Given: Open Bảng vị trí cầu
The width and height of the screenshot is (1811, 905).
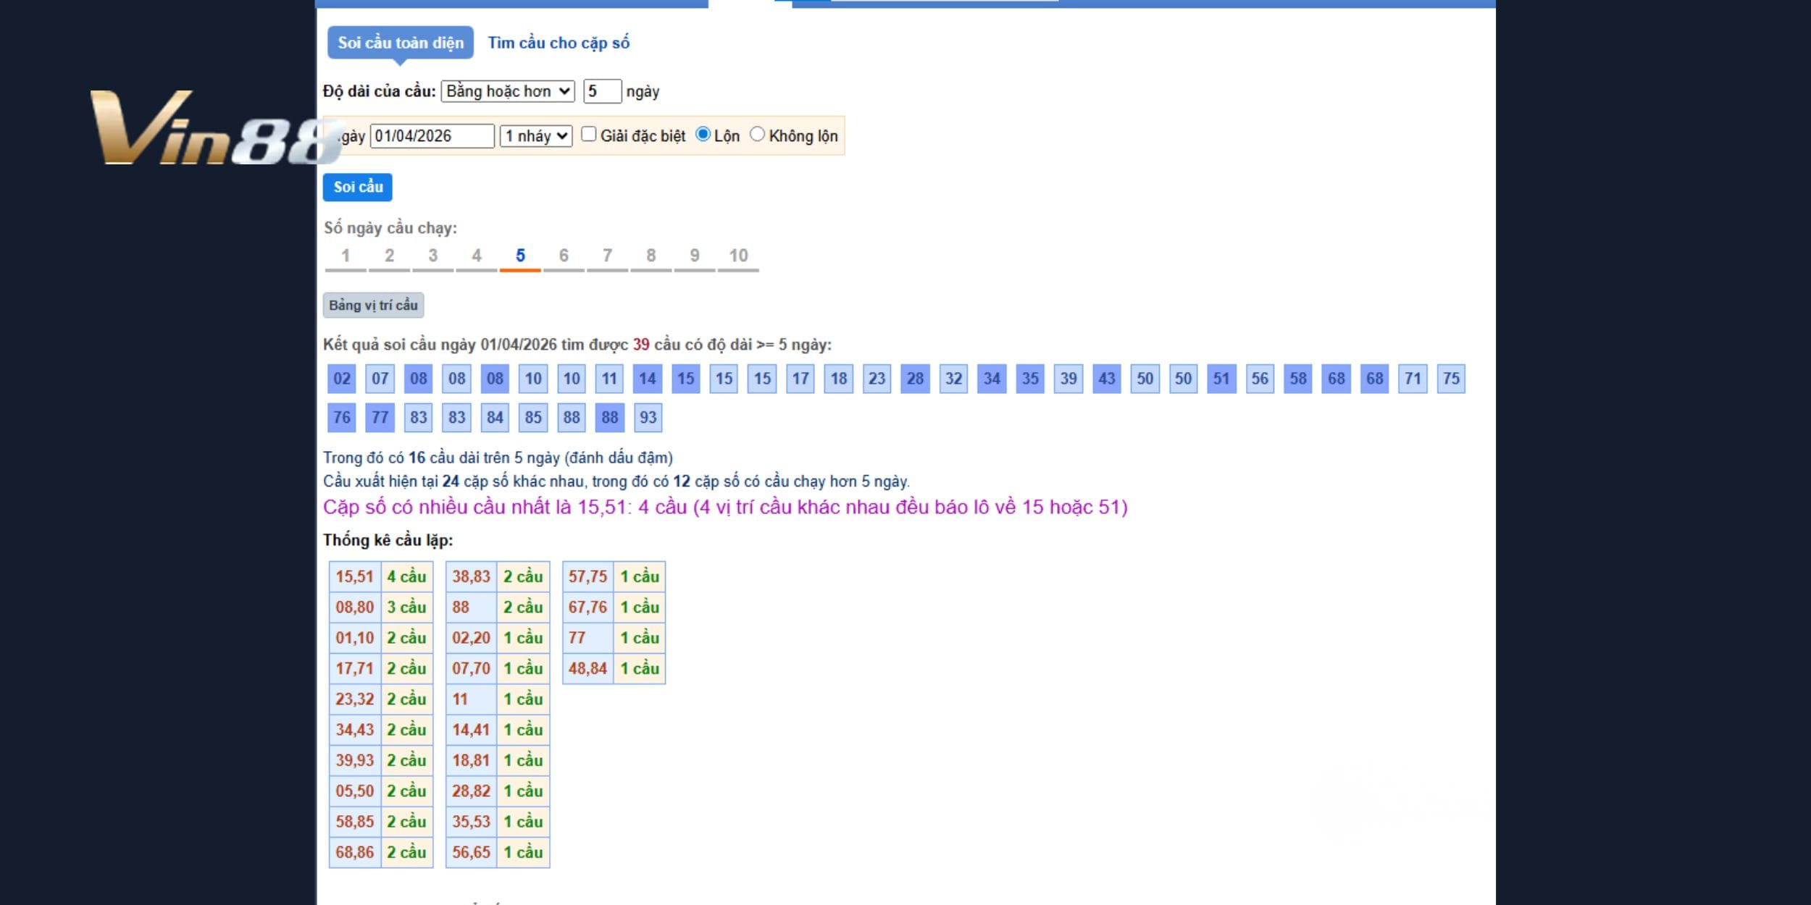Looking at the screenshot, I should [x=373, y=306].
